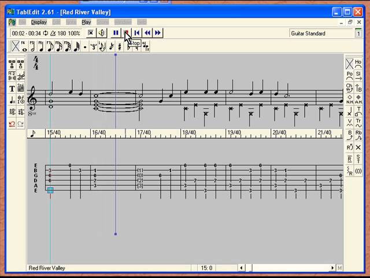Click the grey Redo arrow
Image resolution: width=370 pixels, height=278 pixels.
coord(21,124)
